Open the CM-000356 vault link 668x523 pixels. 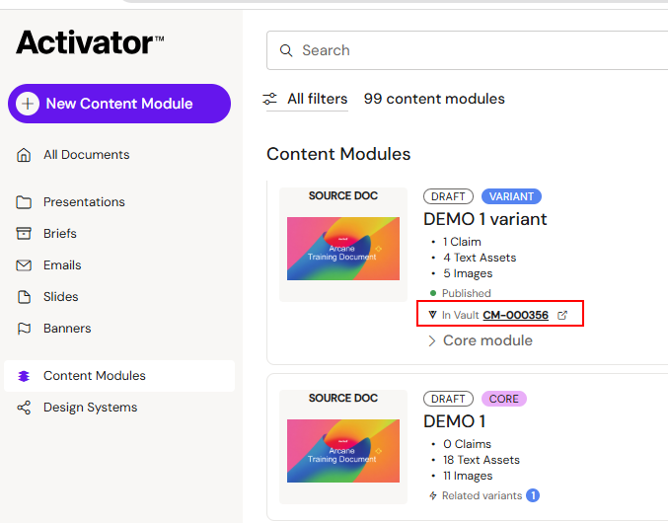515,315
